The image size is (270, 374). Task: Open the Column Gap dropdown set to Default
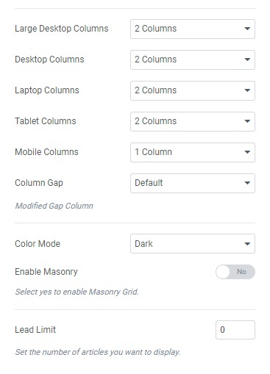click(193, 183)
